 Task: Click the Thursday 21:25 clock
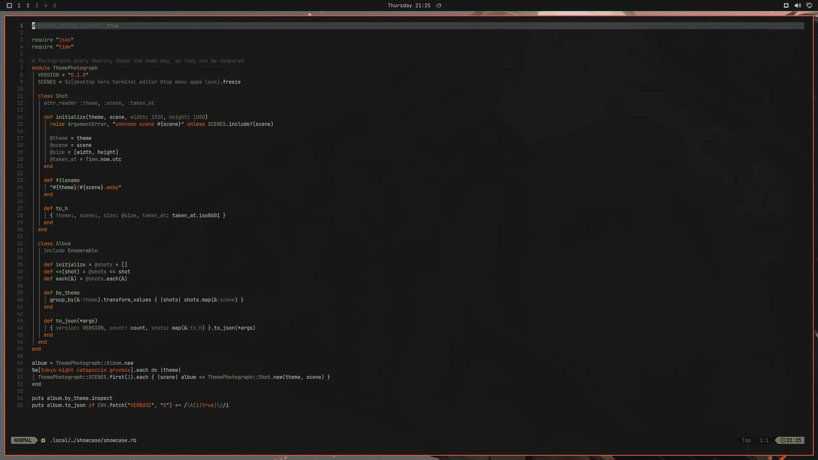409,6
